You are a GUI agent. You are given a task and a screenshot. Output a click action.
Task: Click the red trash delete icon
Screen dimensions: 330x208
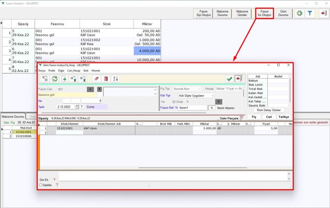point(106,79)
